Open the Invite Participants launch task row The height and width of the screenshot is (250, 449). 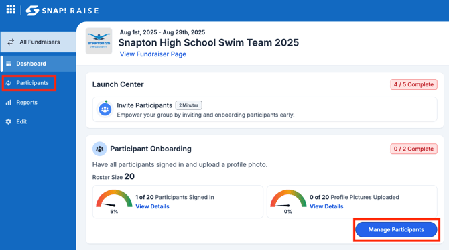[x=265, y=109]
